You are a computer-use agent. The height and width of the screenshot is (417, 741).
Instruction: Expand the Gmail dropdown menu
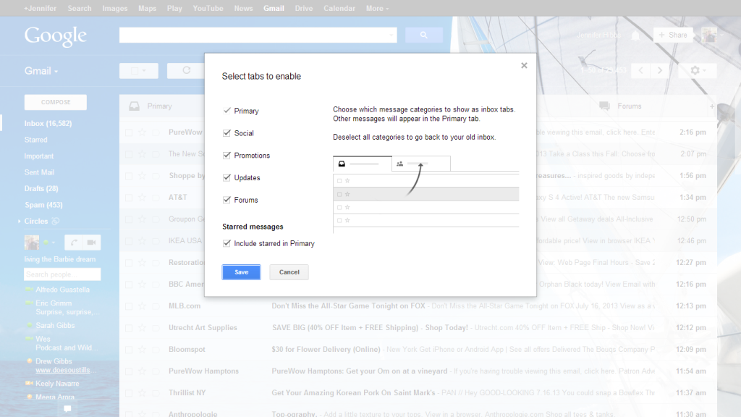(x=41, y=71)
